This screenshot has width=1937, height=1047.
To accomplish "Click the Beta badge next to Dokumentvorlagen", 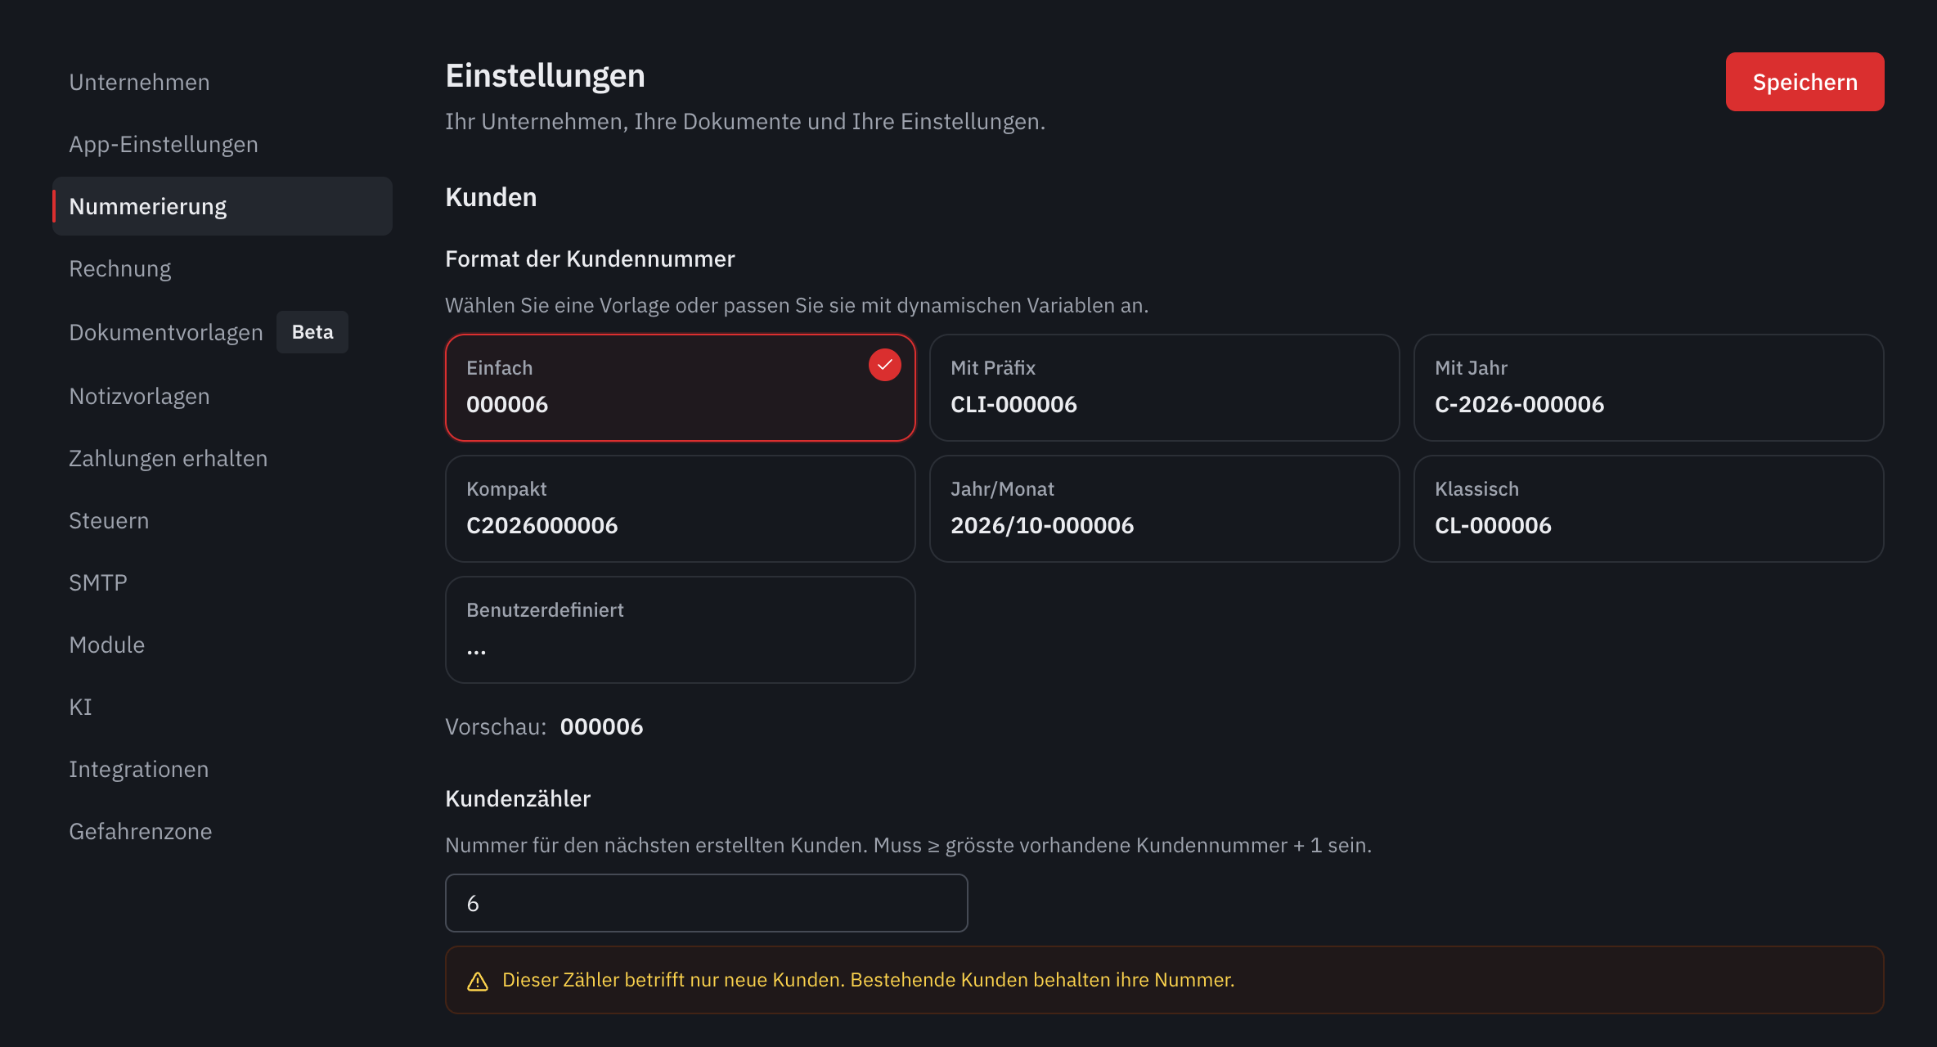I will pos(312,332).
